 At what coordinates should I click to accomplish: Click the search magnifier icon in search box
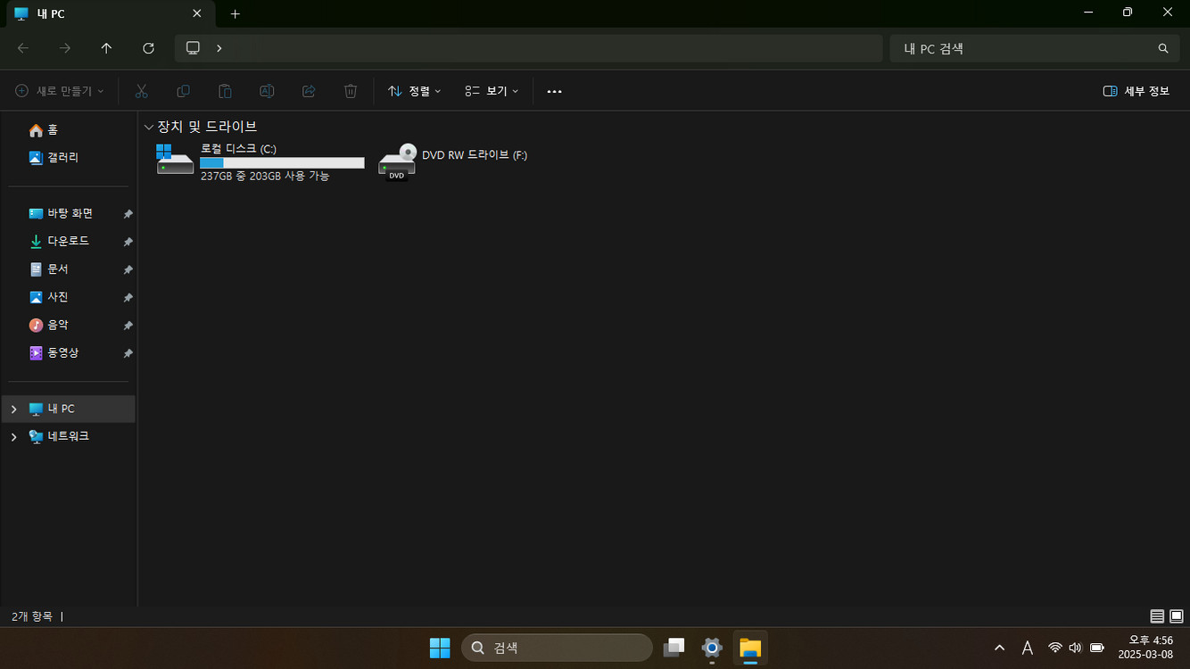1162,48
